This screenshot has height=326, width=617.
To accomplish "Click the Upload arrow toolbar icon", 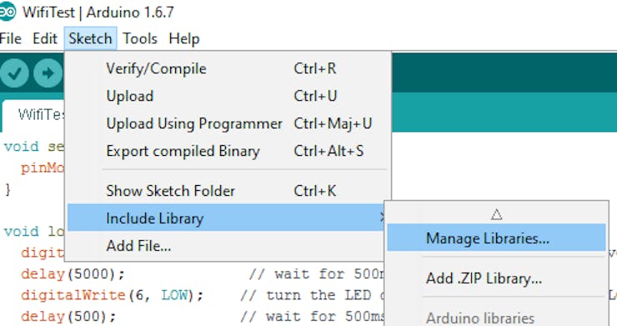I will 48,73.
